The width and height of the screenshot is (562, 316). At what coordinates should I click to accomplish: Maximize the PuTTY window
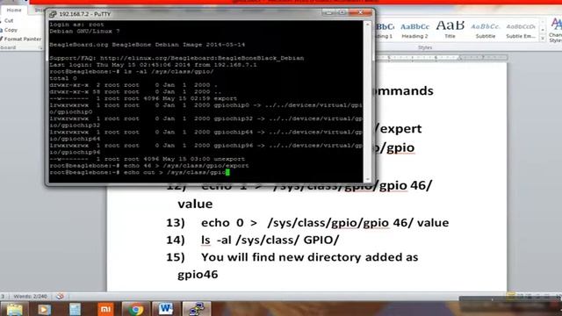[342, 12]
